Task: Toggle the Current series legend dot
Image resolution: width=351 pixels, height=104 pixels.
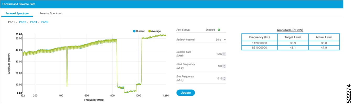Action: coord(134,31)
